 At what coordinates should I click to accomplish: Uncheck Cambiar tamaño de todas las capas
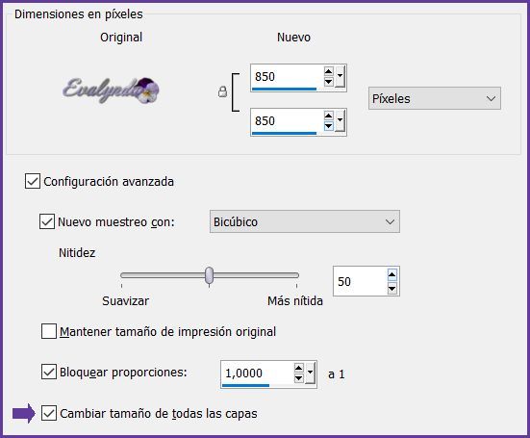[49, 413]
